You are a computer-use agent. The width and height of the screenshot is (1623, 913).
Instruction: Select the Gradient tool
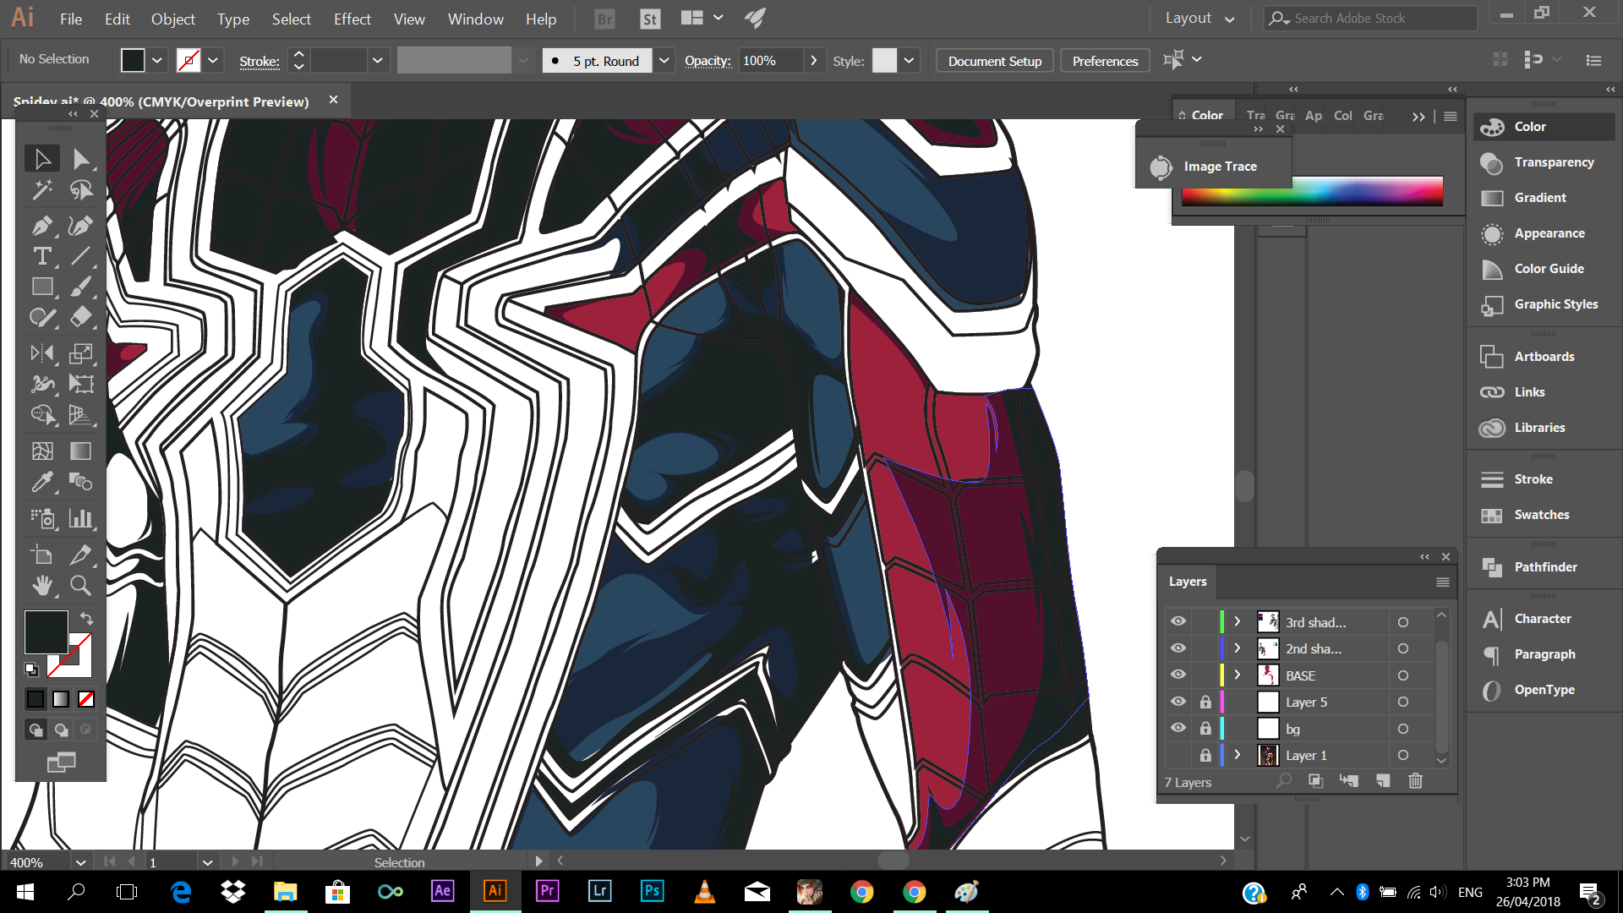[81, 451]
